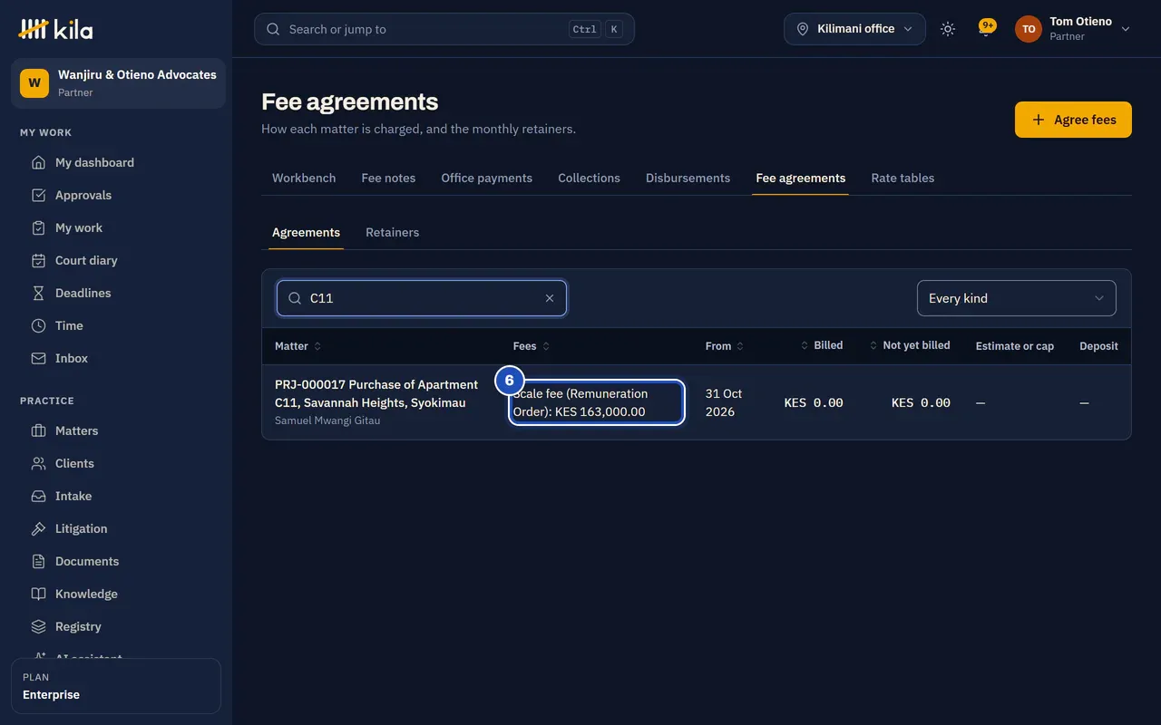Click the Clients people icon
The width and height of the screenshot is (1161, 725).
38,464
